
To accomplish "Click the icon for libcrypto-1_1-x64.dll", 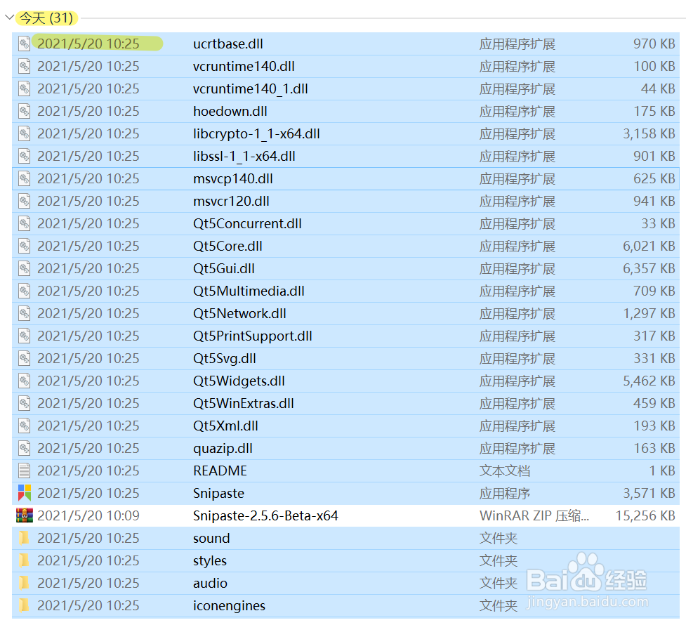I will pos(25,133).
